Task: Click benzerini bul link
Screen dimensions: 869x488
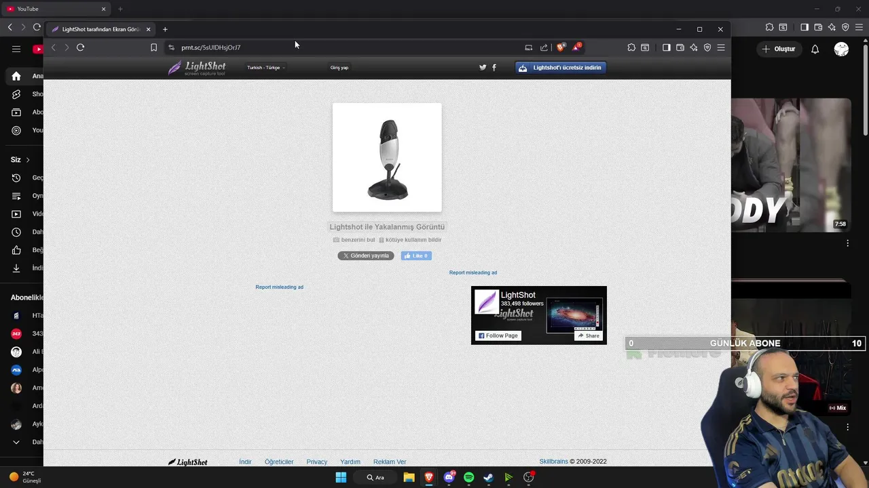Action: coord(354,240)
